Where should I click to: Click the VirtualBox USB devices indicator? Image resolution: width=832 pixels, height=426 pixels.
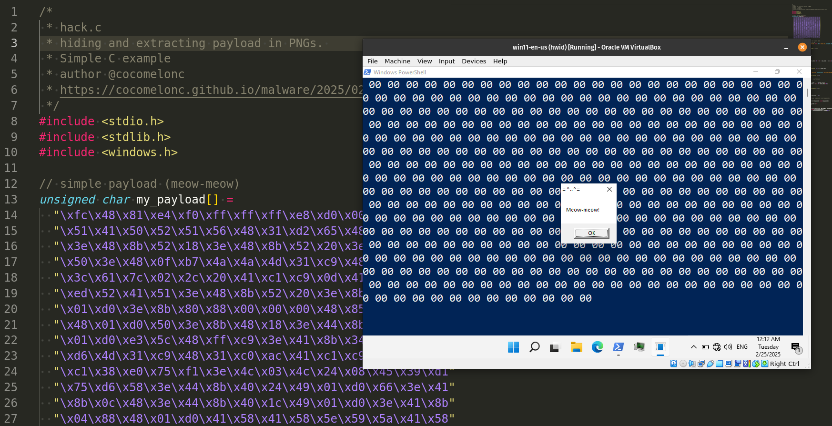point(710,364)
